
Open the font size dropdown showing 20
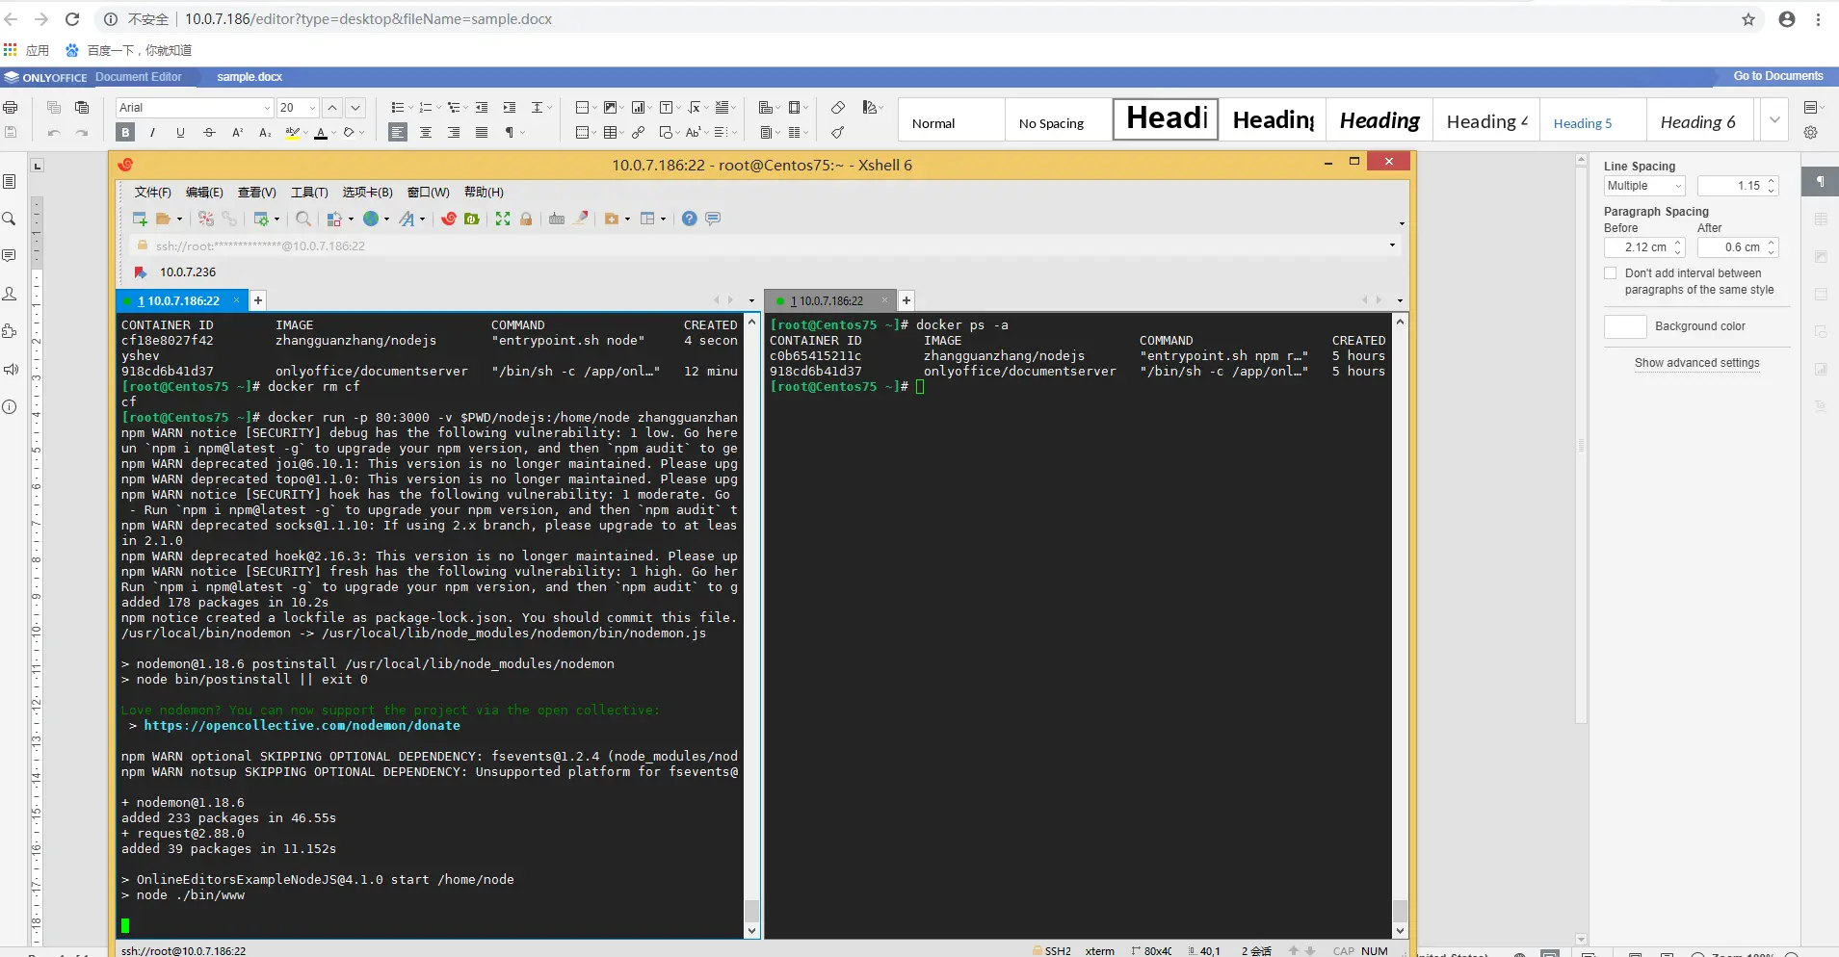(312, 108)
